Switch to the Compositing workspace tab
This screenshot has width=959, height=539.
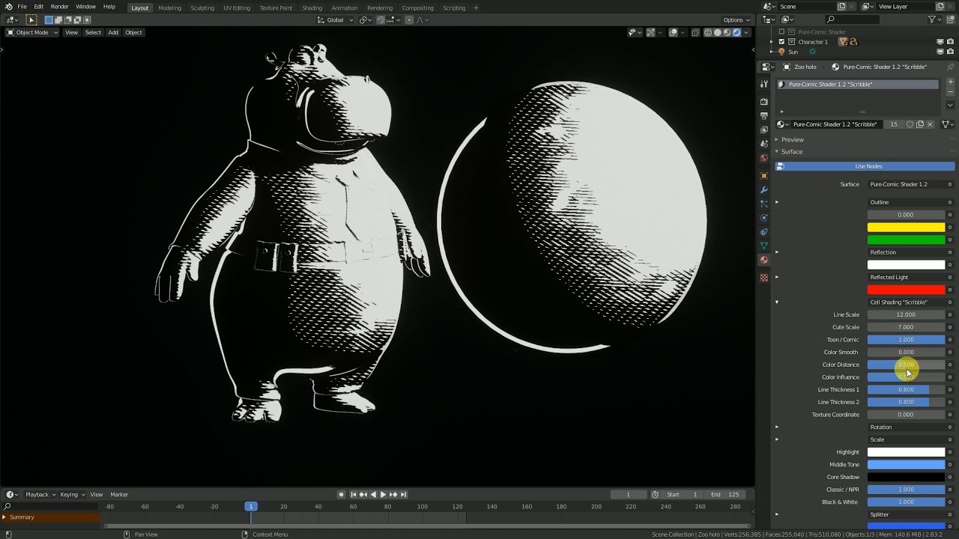pyautogui.click(x=417, y=7)
